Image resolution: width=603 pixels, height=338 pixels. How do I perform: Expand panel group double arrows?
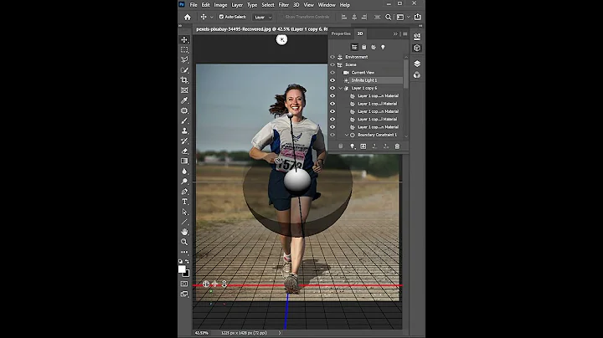[395, 33]
